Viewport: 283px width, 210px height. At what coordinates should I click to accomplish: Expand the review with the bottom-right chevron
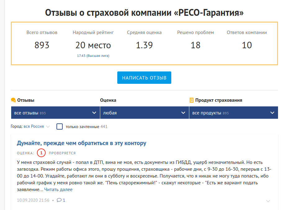click(x=268, y=201)
